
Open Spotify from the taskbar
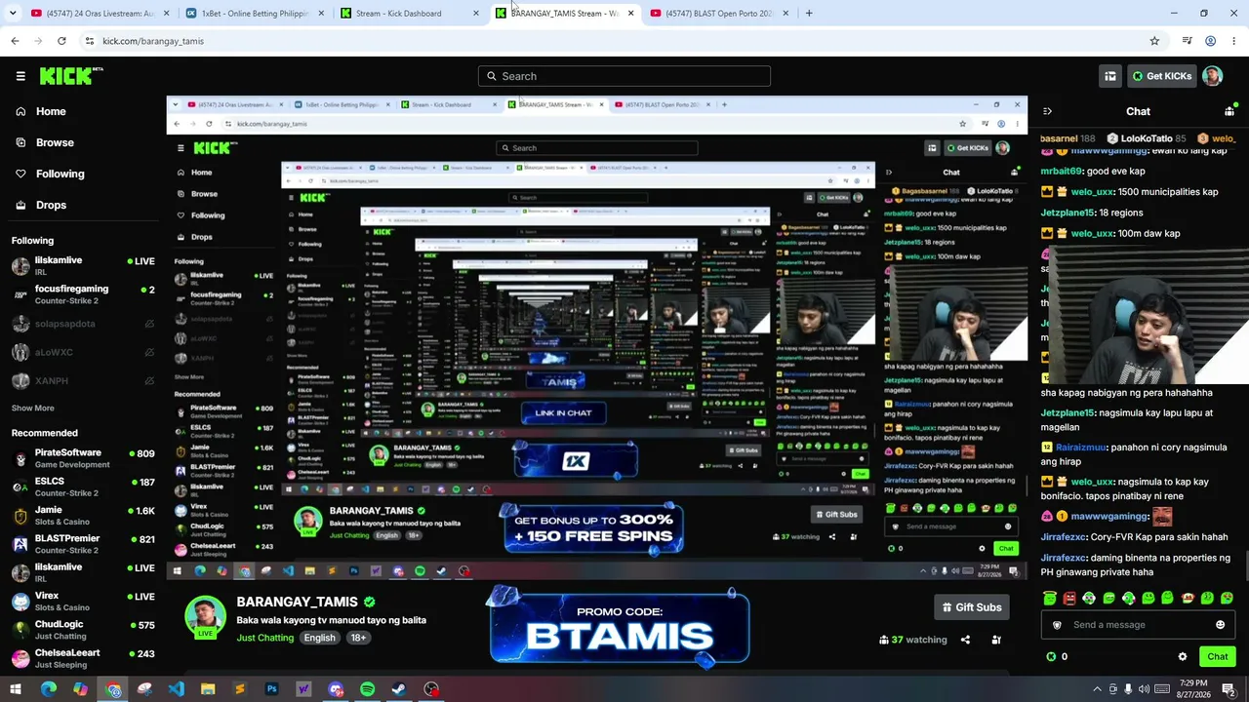(x=367, y=689)
